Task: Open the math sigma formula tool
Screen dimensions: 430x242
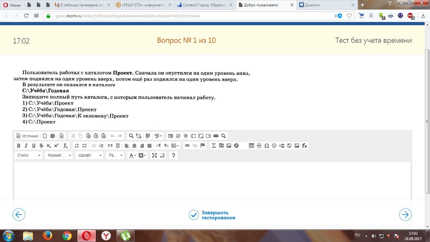Action: click(x=213, y=146)
